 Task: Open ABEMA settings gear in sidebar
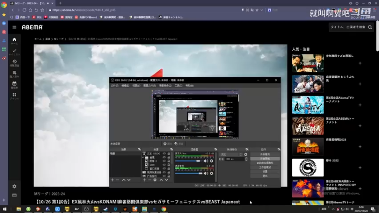pos(14,186)
